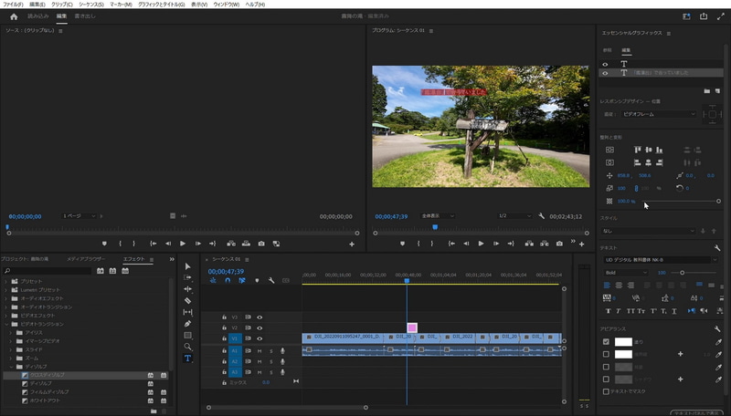
Task: Click the Program monitor wrench settings icon
Action: click(542, 216)
